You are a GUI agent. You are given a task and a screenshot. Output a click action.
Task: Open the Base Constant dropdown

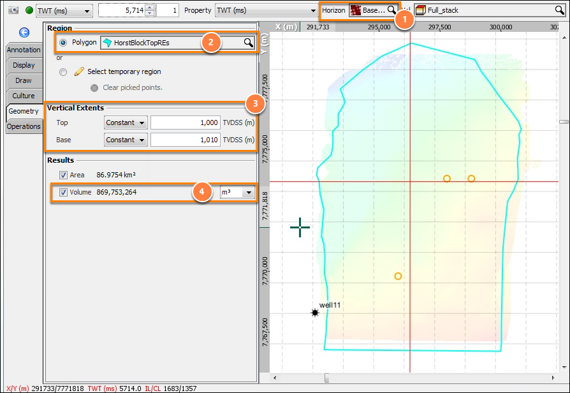pos(126,140)
